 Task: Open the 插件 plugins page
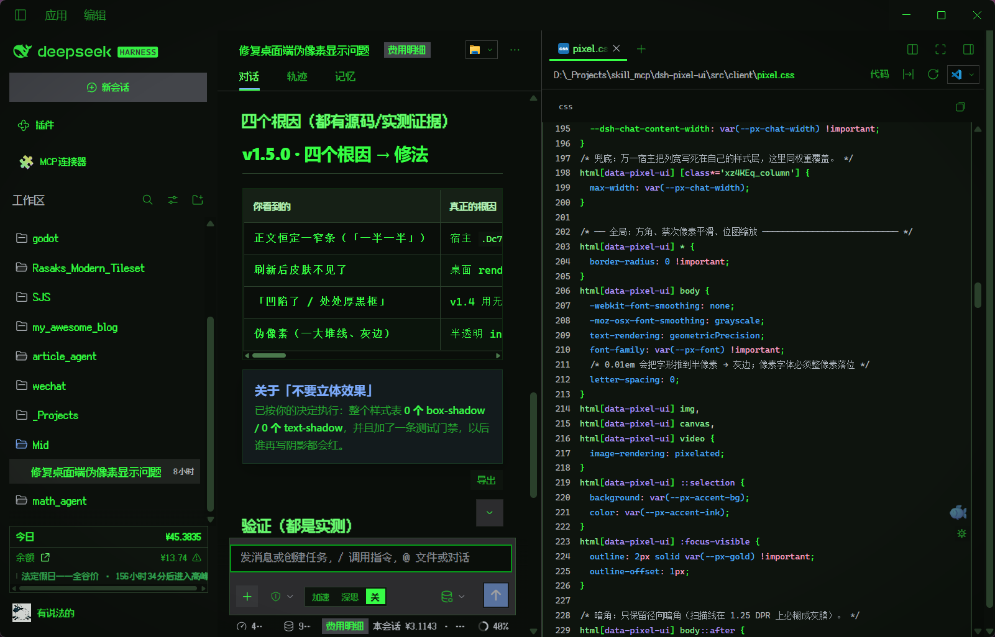tap(37, 125)
